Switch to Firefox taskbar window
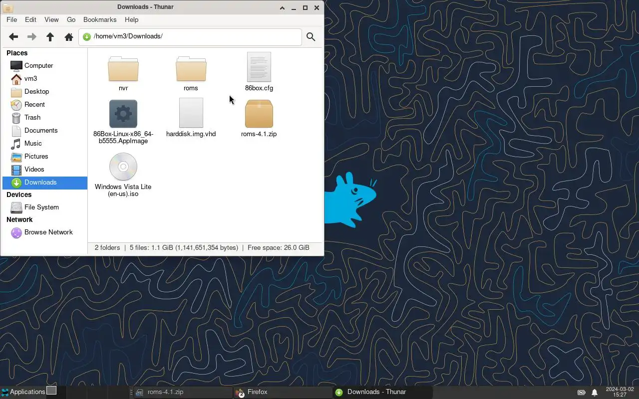 pyautogui.click(x=282, y=392)
